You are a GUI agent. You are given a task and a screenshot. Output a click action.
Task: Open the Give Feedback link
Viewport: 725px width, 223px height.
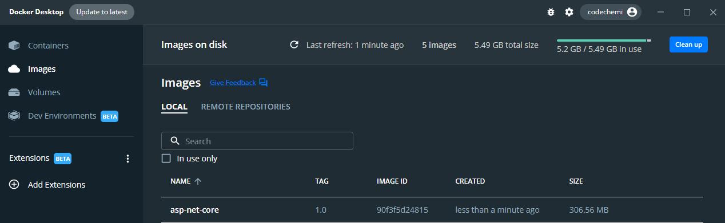click(233, 83)
